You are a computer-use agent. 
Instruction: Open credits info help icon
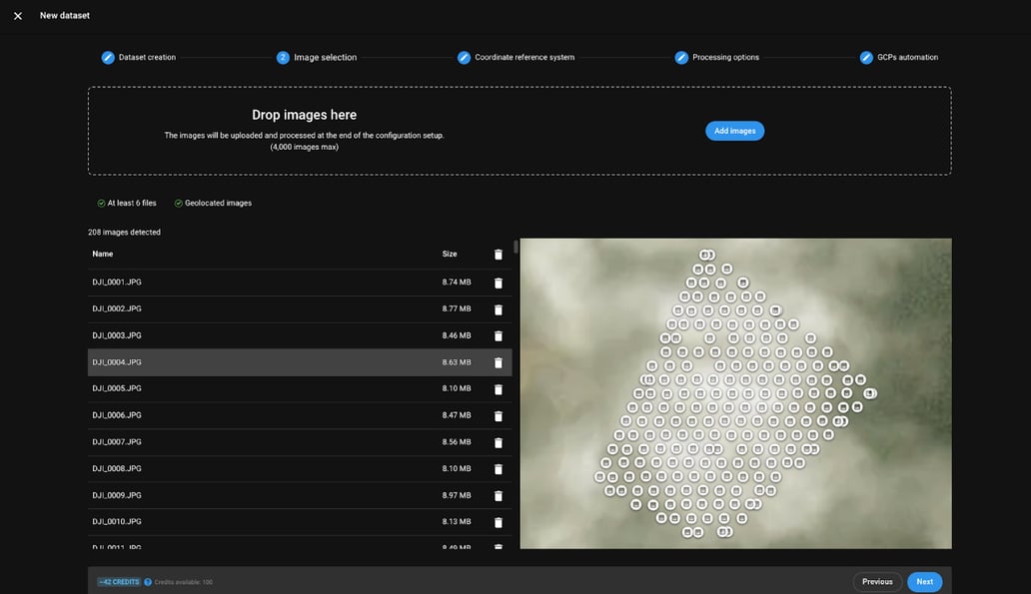148,582
